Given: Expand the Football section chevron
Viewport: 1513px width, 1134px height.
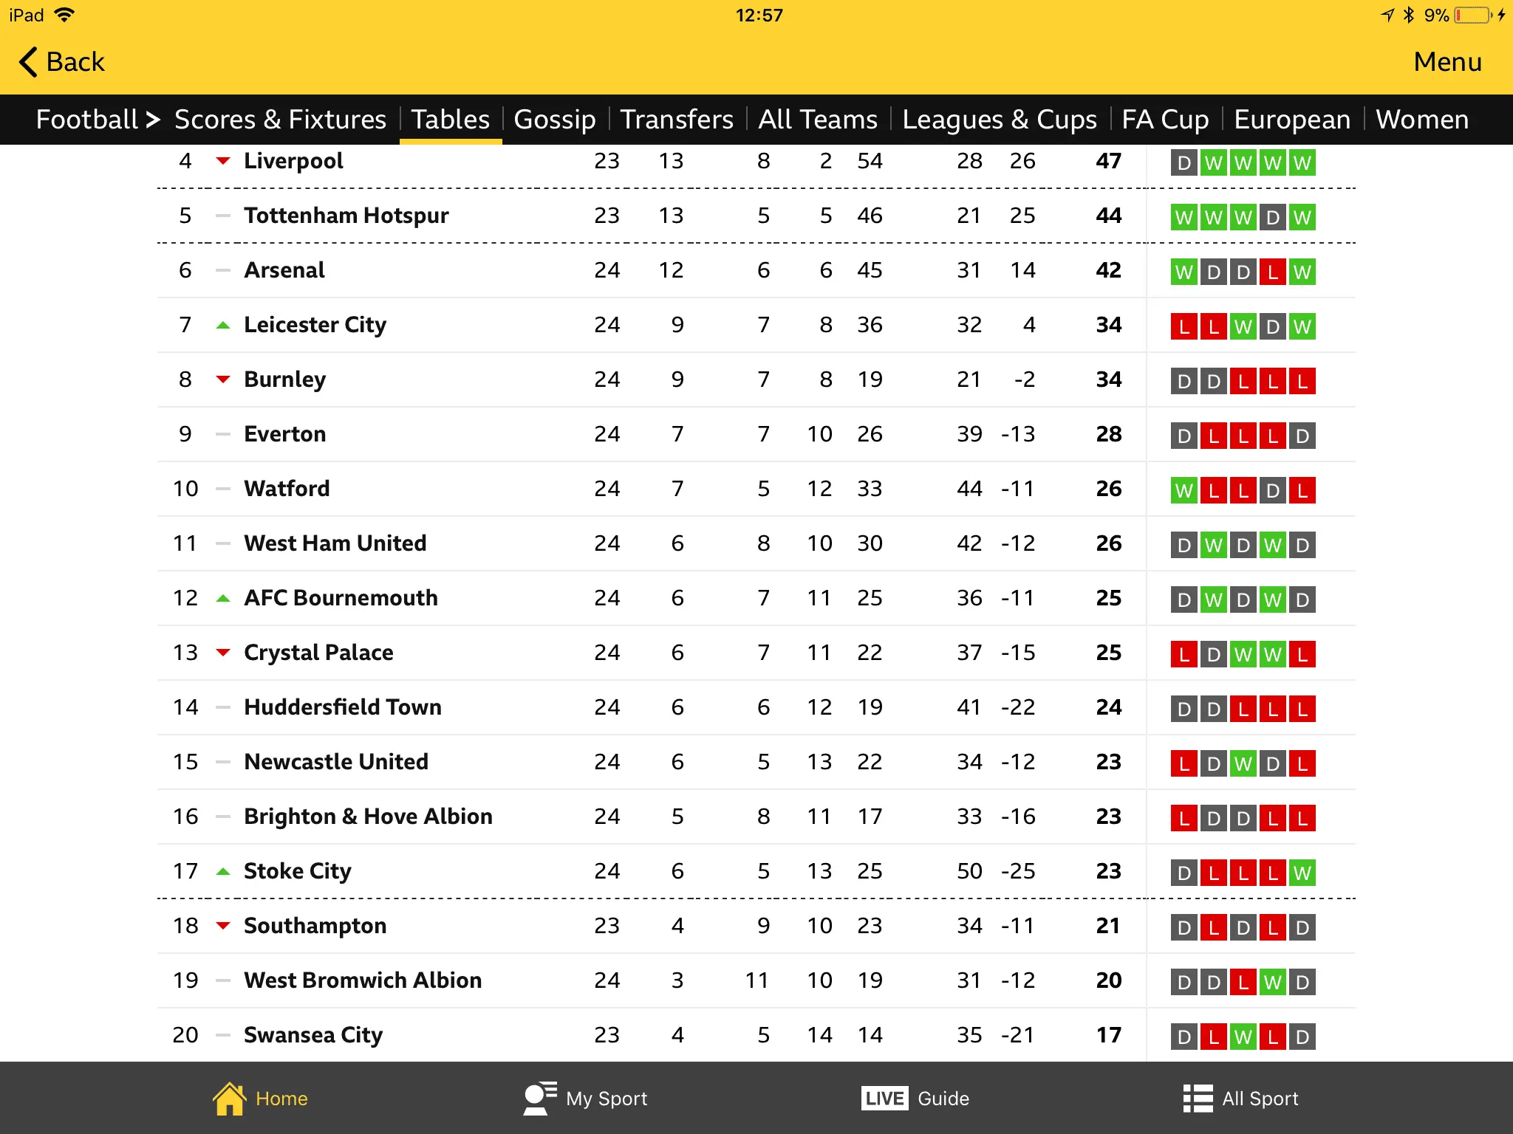Looking at the screenshot, I should pyautogui.click(x=153, y=120).
